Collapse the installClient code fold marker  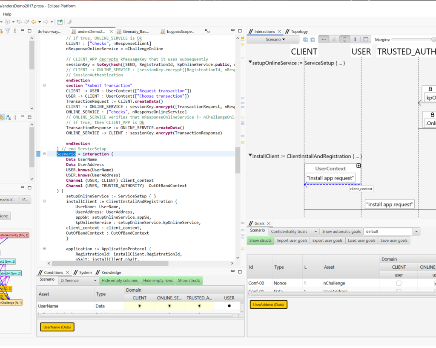44,201
